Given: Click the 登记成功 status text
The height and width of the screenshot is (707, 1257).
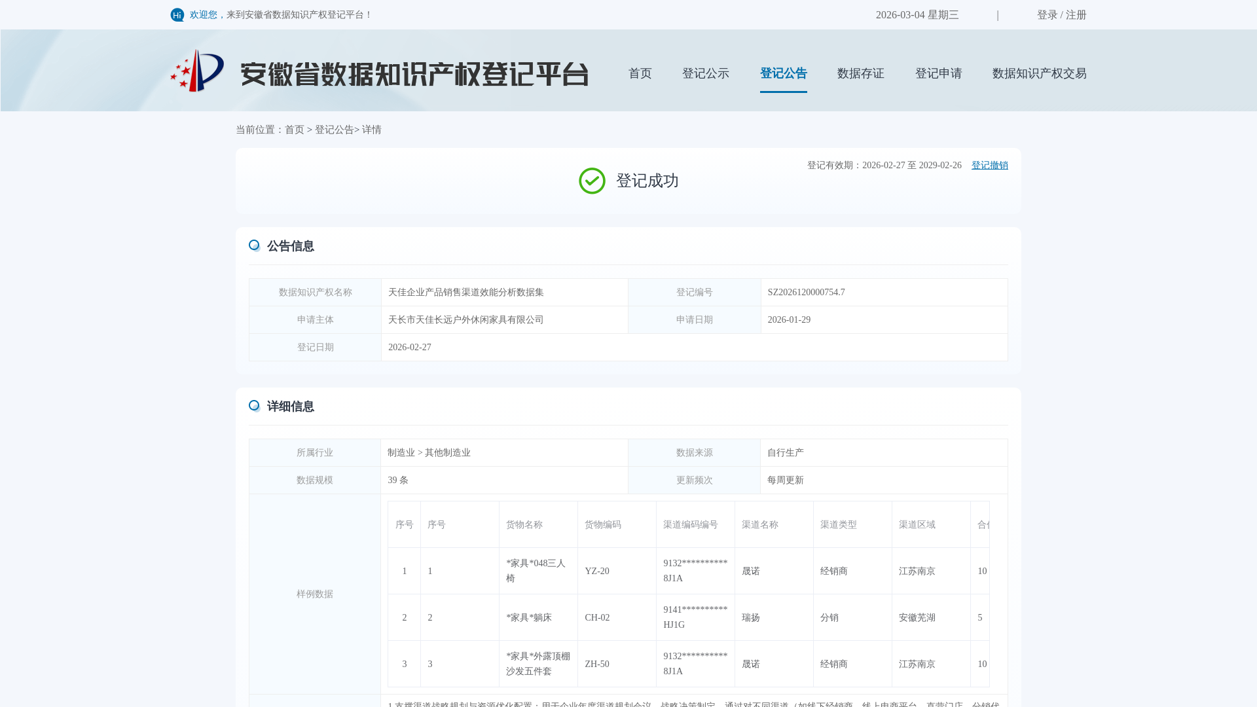Looking at the screenshot, I should (647, 181).
